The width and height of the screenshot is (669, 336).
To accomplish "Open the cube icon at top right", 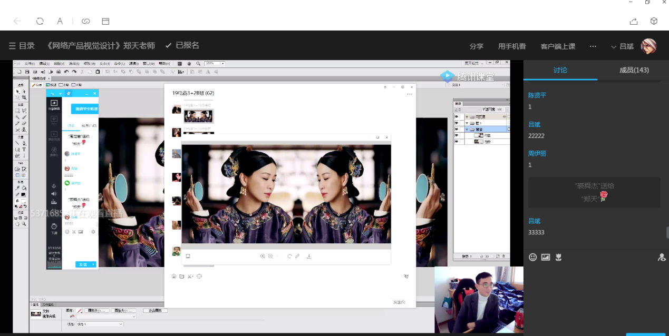I will tap(654, 21).
